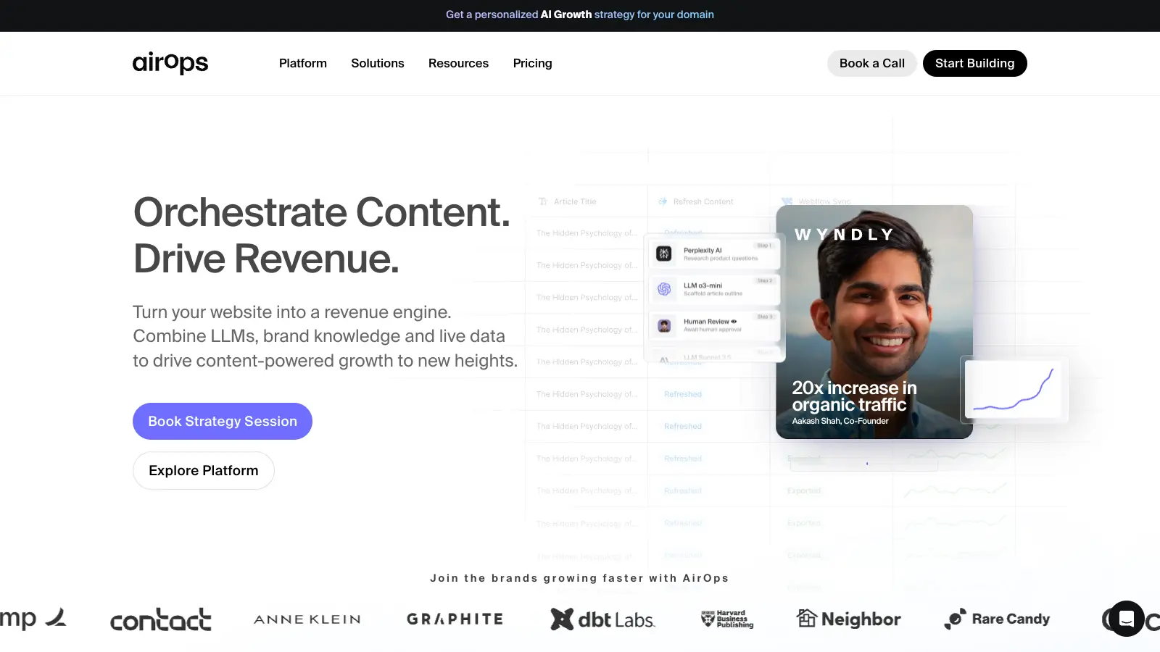Click the Harvard Business Publishing logo
1160x652 pixels.
click(x=727, y=619)
